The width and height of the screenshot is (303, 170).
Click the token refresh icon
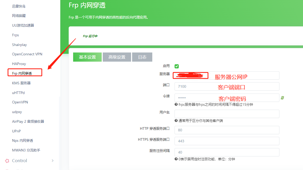coord(282,98)
